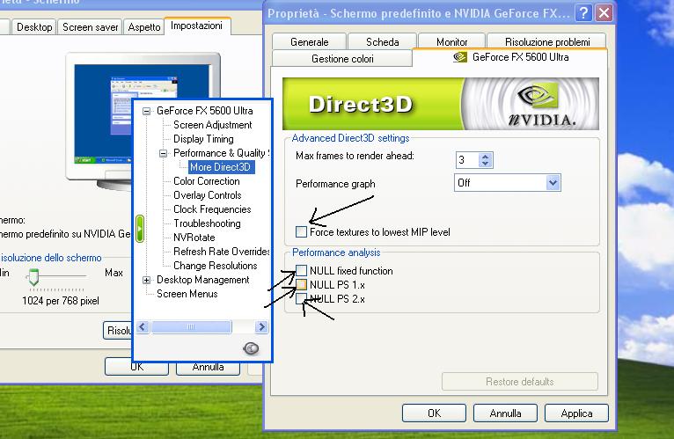The image size is (674, 439).
Task: Open Clock Frequencies page
Action: click(x=212, y=209)
